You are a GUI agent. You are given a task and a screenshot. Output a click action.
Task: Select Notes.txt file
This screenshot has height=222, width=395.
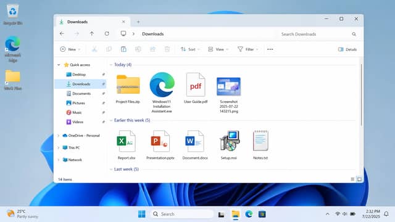[260, 145]
